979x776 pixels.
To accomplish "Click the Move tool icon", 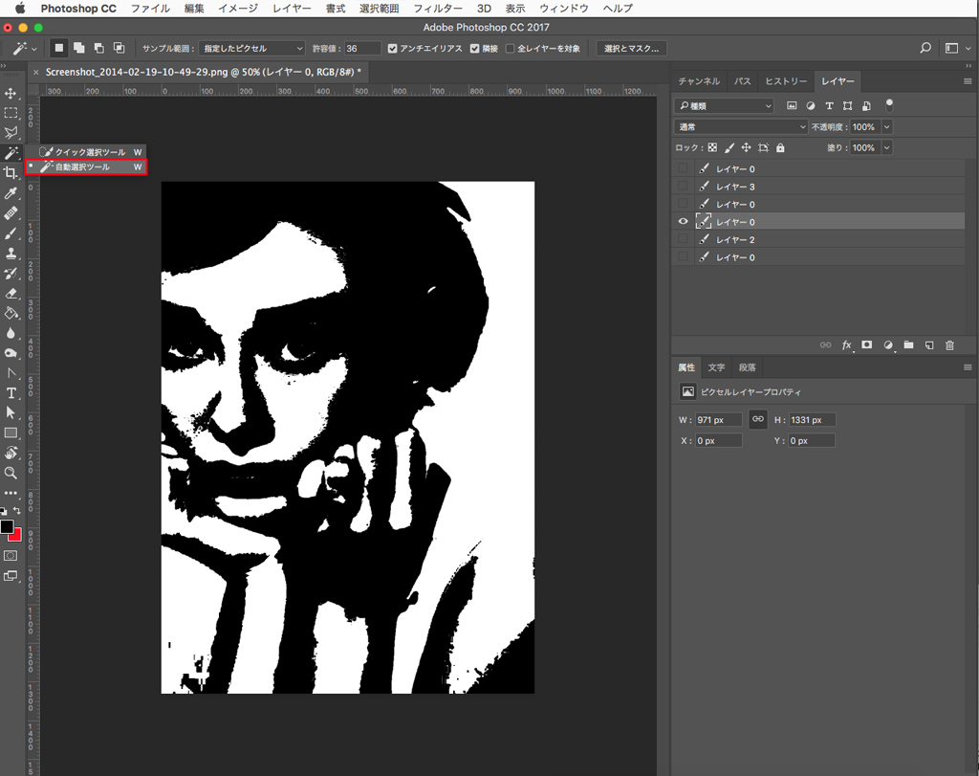I will [11, 94].
